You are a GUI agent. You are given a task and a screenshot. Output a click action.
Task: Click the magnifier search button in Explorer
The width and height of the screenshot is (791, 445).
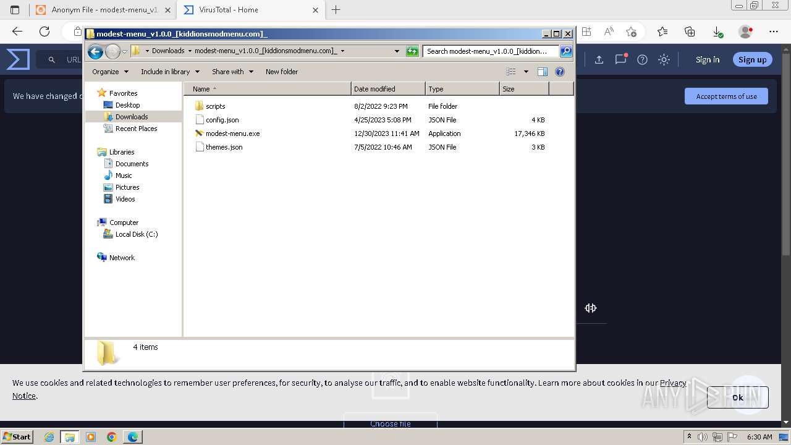pyautogui.click(x=566, y=51)
